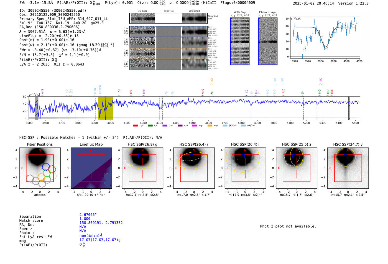Open the Lineflux Map panel
The image size is (388, 264).
pyautogui.click(x=91, y=168)
